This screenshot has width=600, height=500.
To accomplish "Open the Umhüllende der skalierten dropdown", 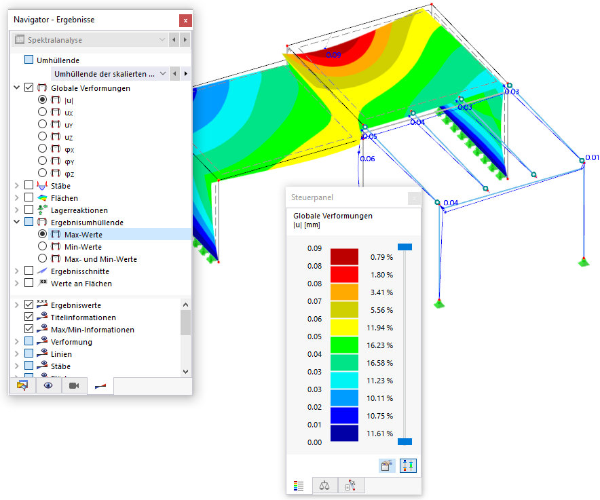I will (x=163, y=73).
